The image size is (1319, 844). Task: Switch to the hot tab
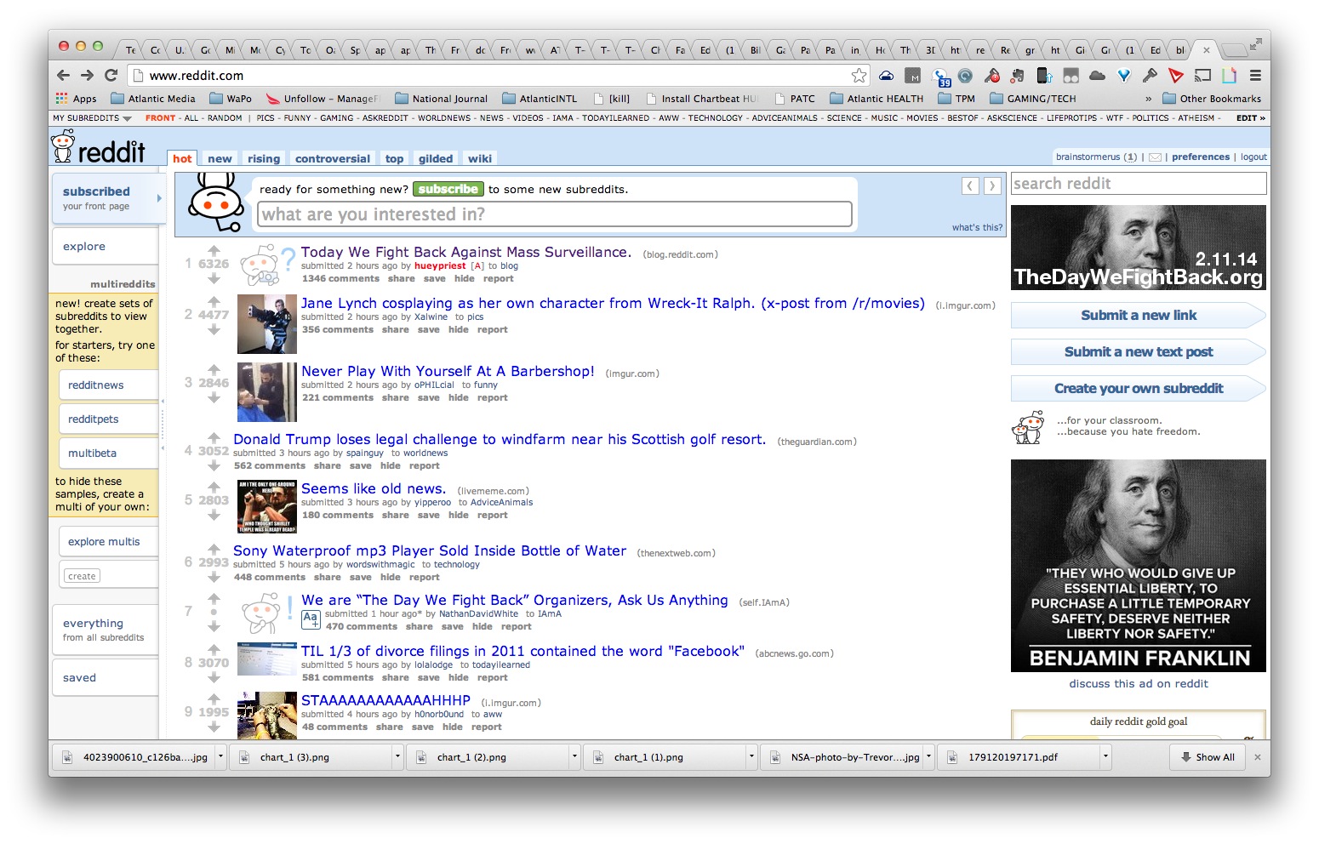182,158
